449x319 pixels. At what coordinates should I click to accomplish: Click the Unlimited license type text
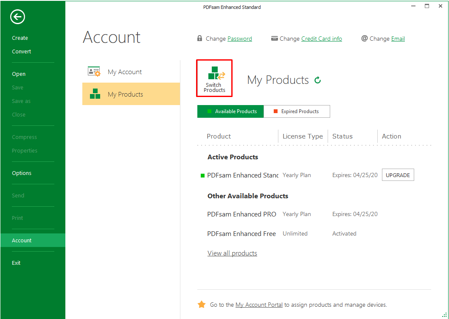(295, 233)
